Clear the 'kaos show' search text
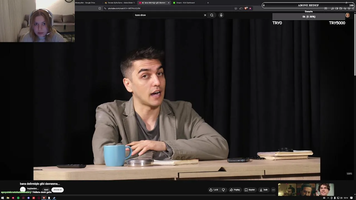Image resolution: width=356 pixels, height=200 pixels. [205, 15]
